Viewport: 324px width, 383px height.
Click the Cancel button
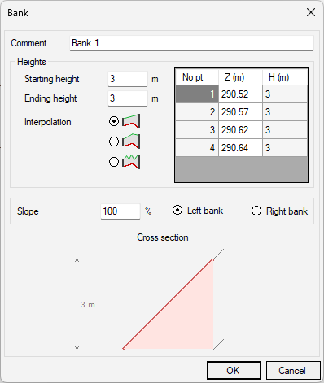(293, 371)
